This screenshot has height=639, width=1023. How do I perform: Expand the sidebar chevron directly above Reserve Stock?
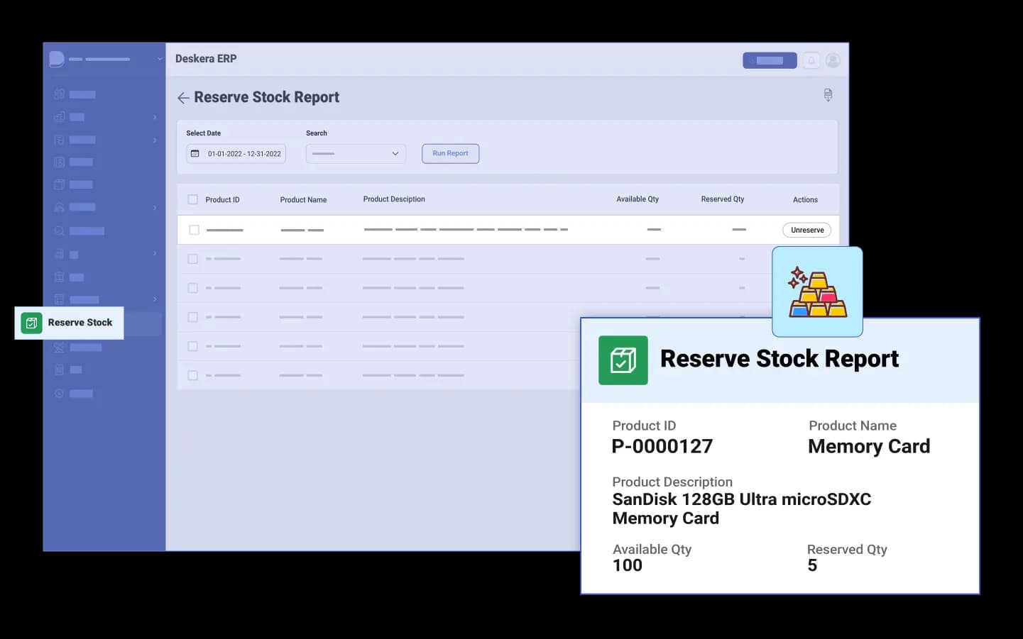coord(155,299)
